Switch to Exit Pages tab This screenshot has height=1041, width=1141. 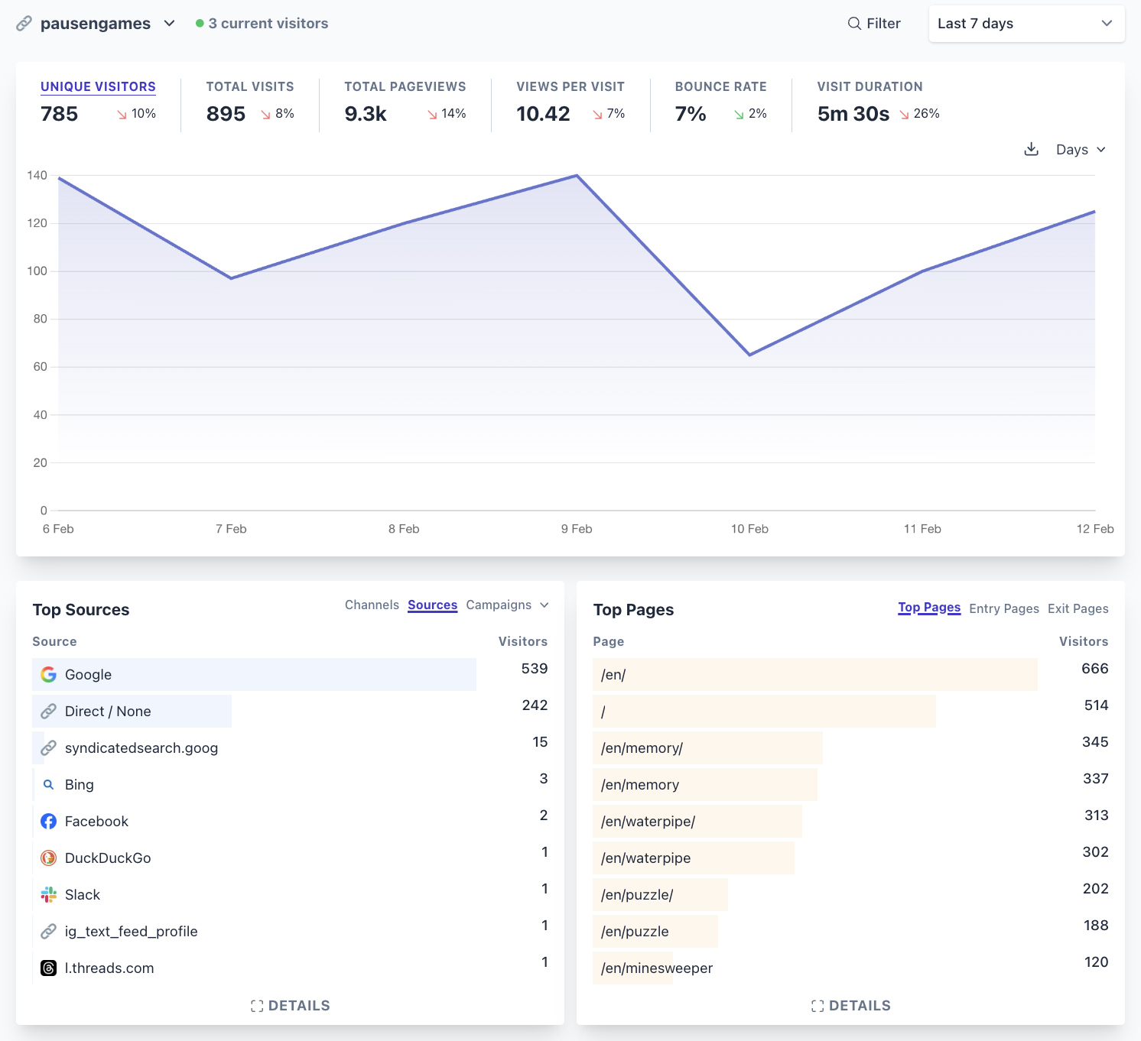(x=1078, y=608)
